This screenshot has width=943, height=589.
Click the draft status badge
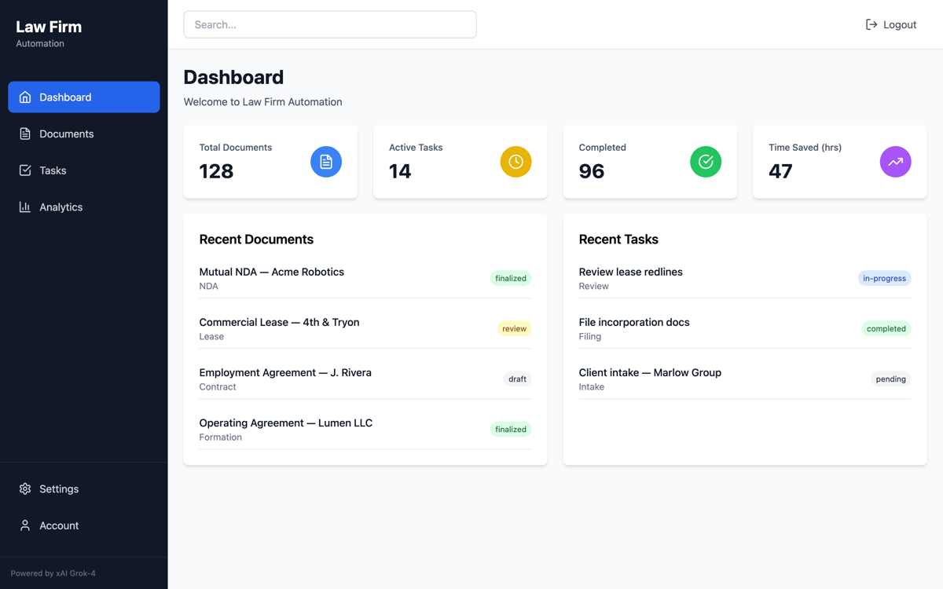coord(518,379)
